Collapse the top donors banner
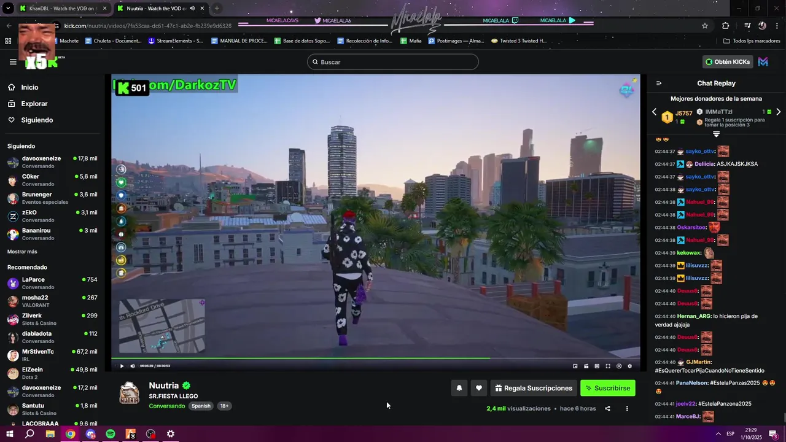Viewport: 786px width, 442px height. pos(716,133)
